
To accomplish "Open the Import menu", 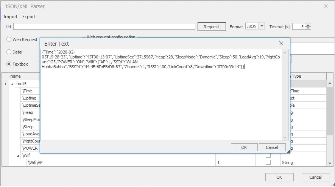I will pyautogui.click(x=11, y=17).
